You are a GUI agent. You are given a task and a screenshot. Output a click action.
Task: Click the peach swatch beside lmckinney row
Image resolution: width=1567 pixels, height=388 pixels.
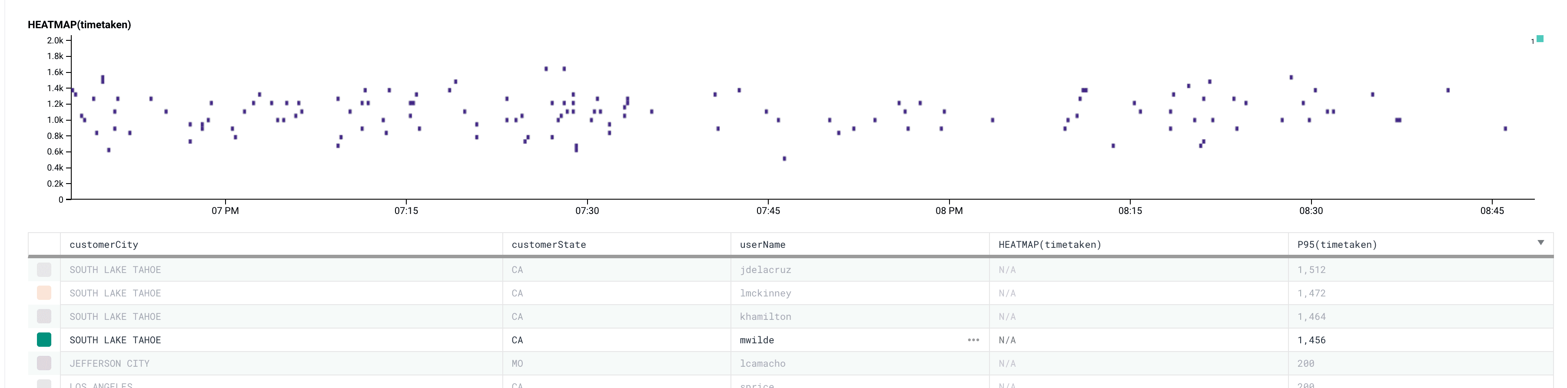pyautogui.click(x=44, y=293)
